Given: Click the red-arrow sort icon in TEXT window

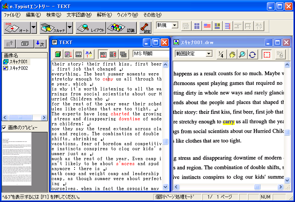Looking at the screenshot, I should coord(68,54).
